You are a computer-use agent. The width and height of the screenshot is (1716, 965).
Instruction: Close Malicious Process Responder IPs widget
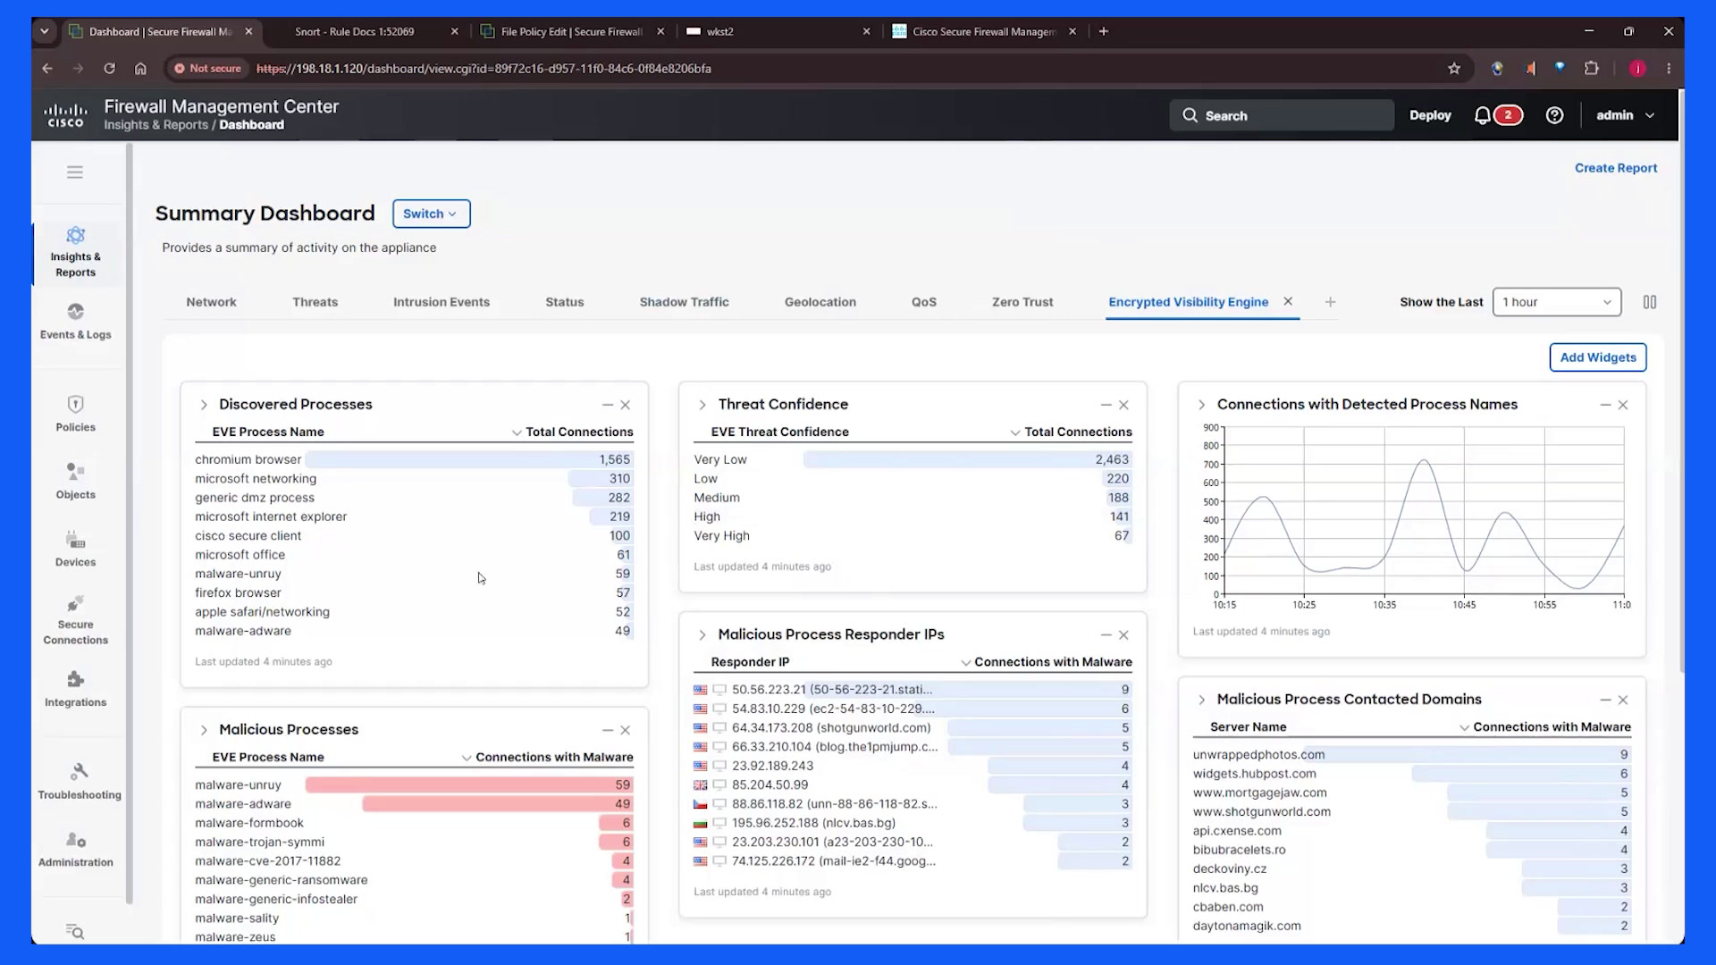[1124, 635]
